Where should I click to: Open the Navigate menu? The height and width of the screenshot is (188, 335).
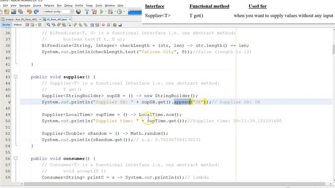[x=25, y=5]
